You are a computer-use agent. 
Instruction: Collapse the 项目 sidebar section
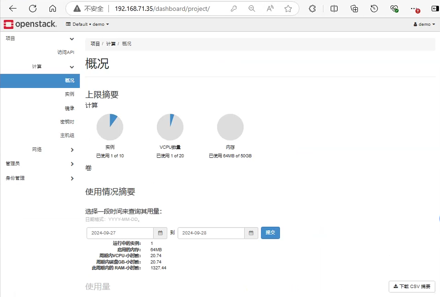(40, 39)
